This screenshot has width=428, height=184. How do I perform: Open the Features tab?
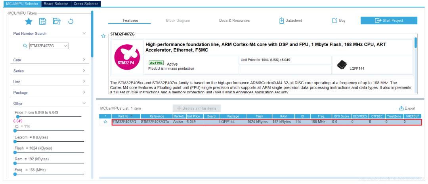[x=130, y=21]
